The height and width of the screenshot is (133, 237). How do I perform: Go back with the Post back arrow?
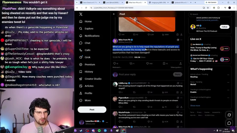pyautogui.click(x=114, y=14)
